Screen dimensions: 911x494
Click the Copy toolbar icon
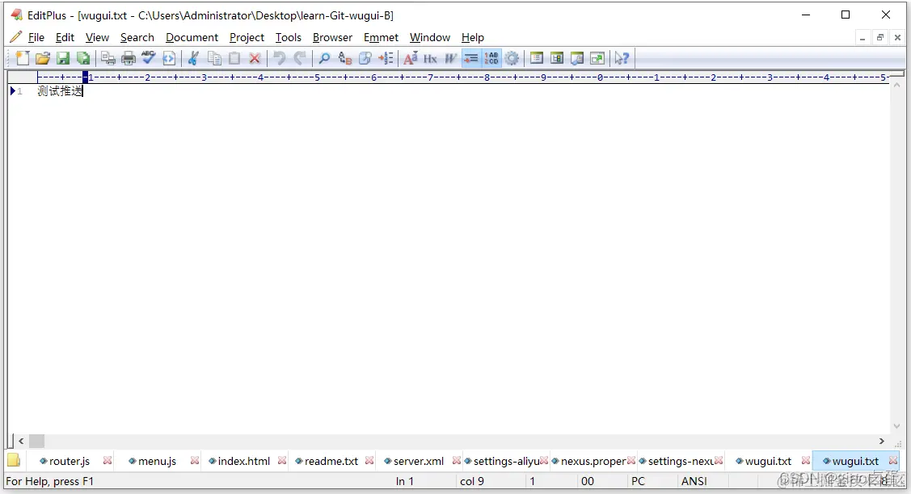tap(214, 58)
